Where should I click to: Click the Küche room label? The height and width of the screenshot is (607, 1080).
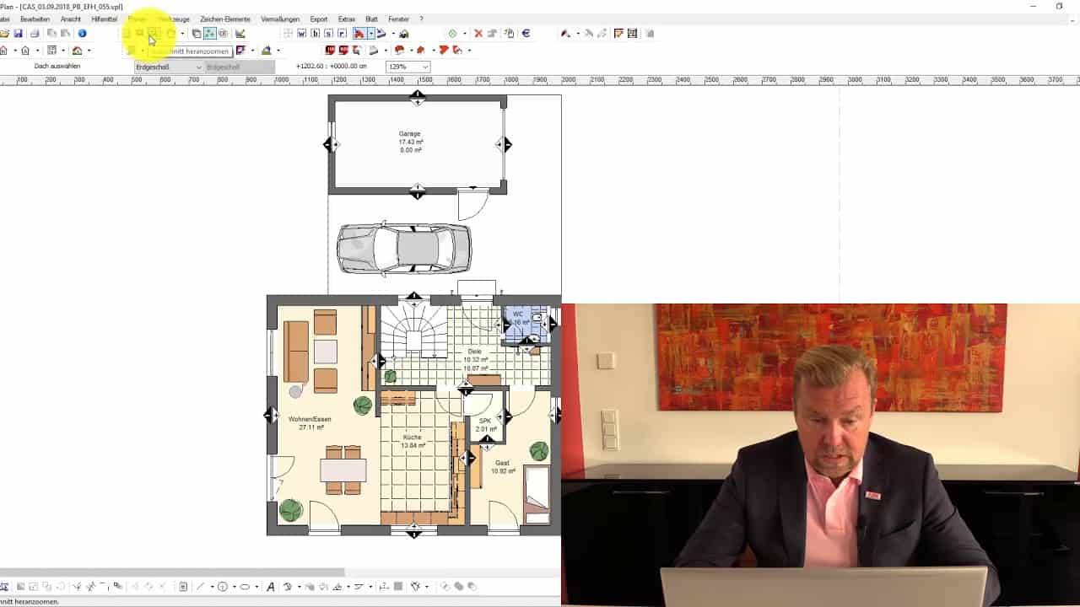[413, 438]
